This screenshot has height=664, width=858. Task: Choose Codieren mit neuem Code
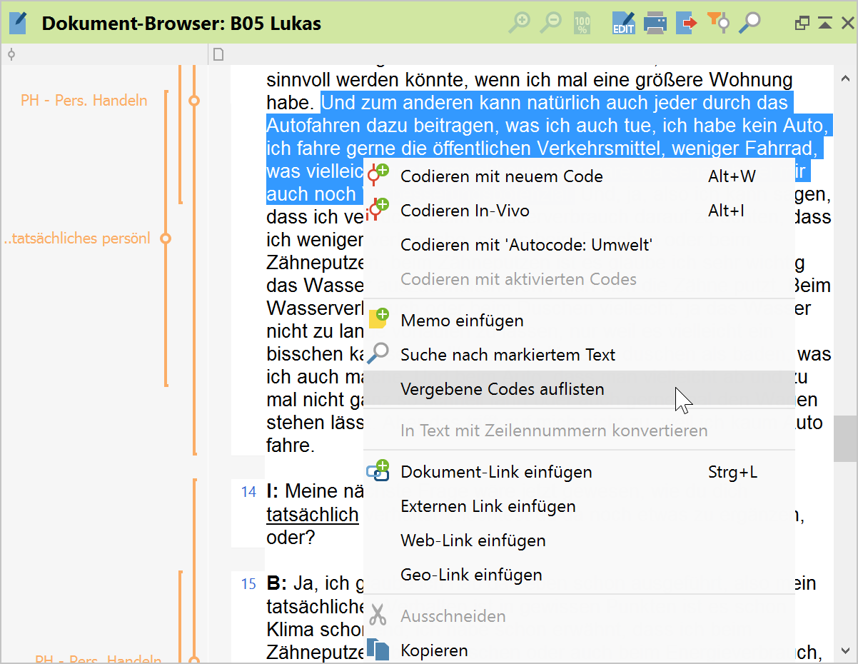coord(579,176)
